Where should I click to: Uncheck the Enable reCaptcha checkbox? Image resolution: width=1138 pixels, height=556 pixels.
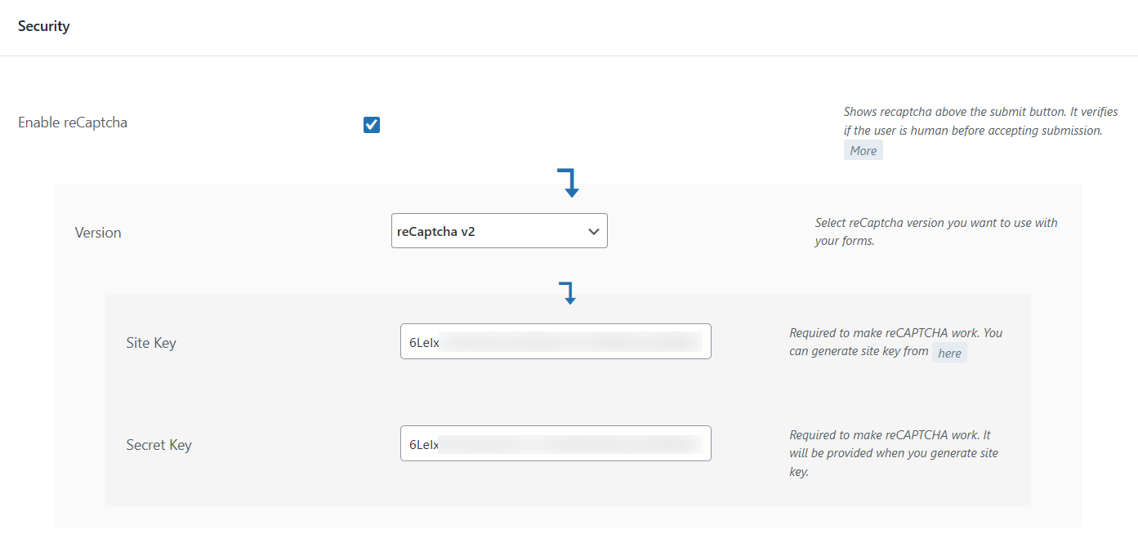click(x=372, y=125)
